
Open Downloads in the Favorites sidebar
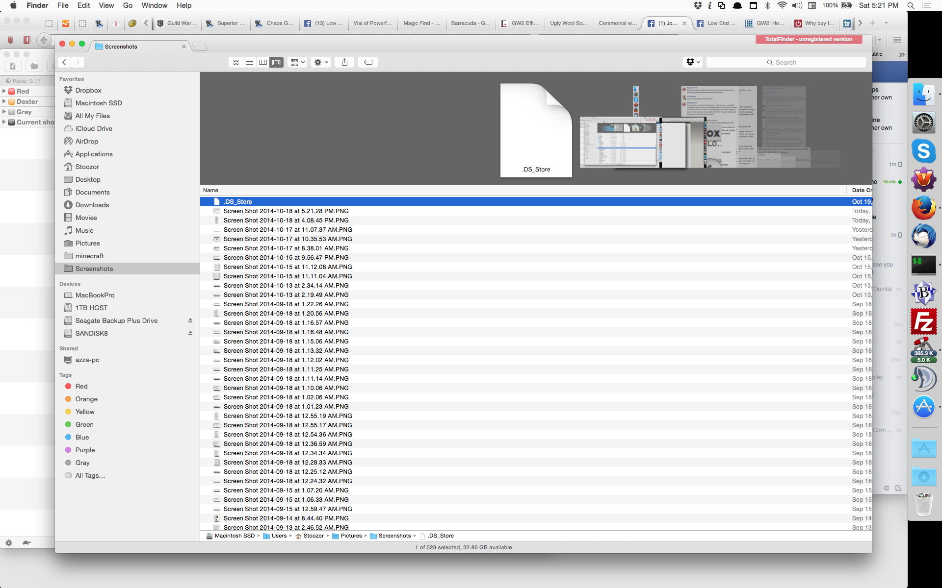click(92, 205)
